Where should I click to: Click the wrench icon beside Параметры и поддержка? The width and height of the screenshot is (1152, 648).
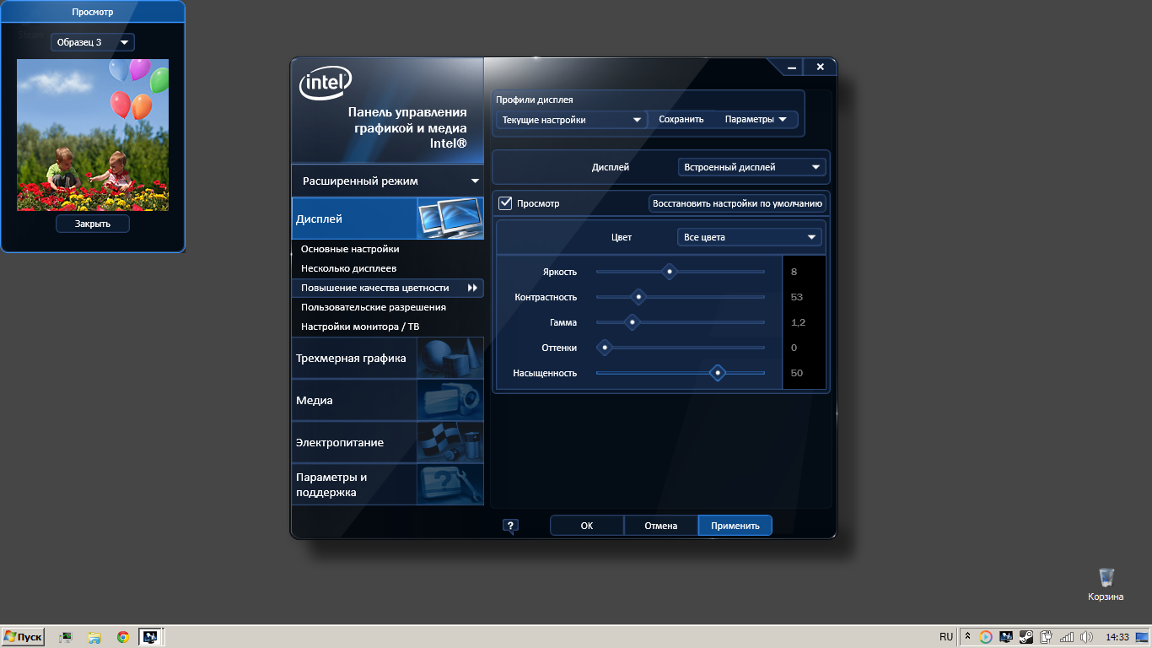450,484
